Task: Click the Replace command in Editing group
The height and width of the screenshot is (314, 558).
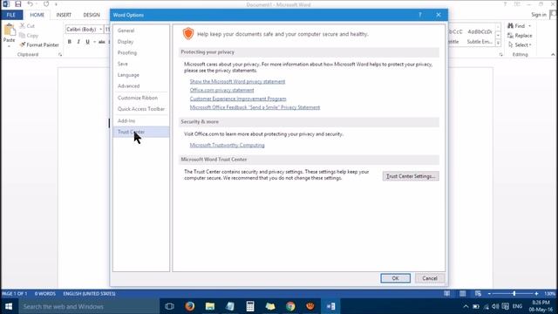Action: pos(520,36)
